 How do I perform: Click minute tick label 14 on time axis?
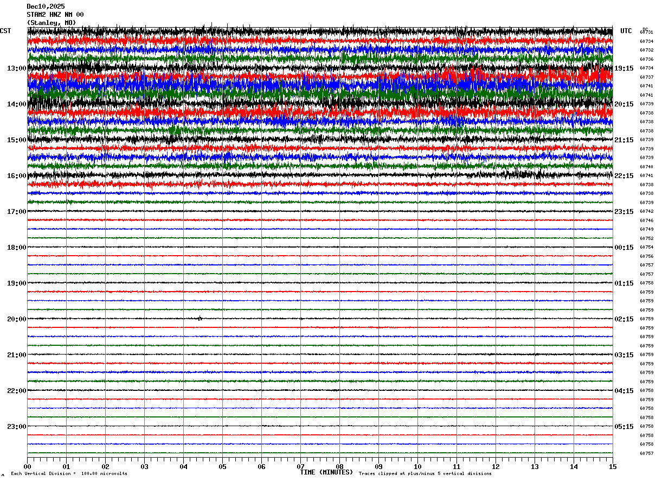pyautogui.click(x=574, y=466)
